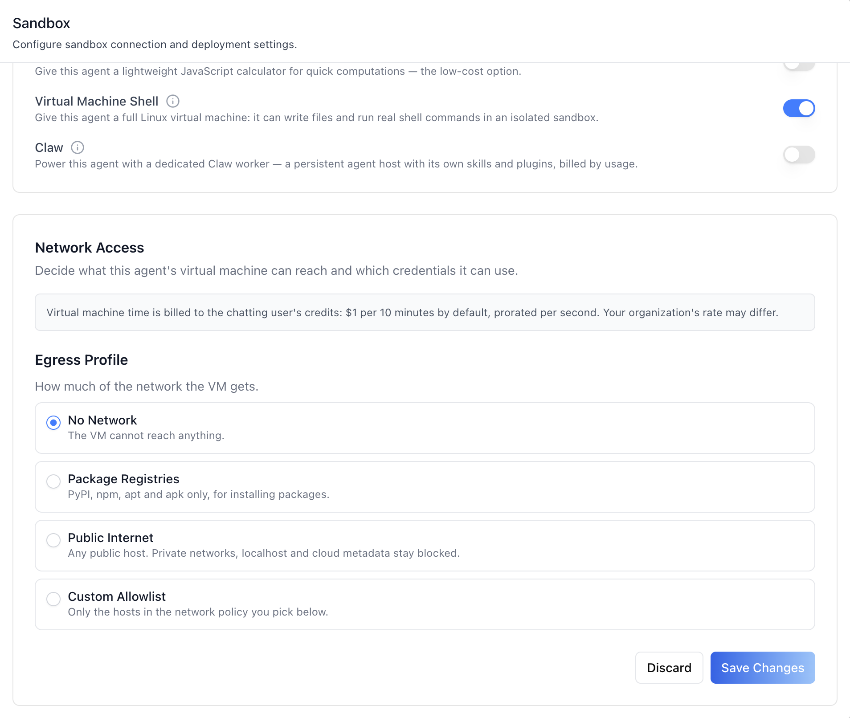
Task: Click the billing notice about virtual machine time
Action: click(x=425, y=312)
